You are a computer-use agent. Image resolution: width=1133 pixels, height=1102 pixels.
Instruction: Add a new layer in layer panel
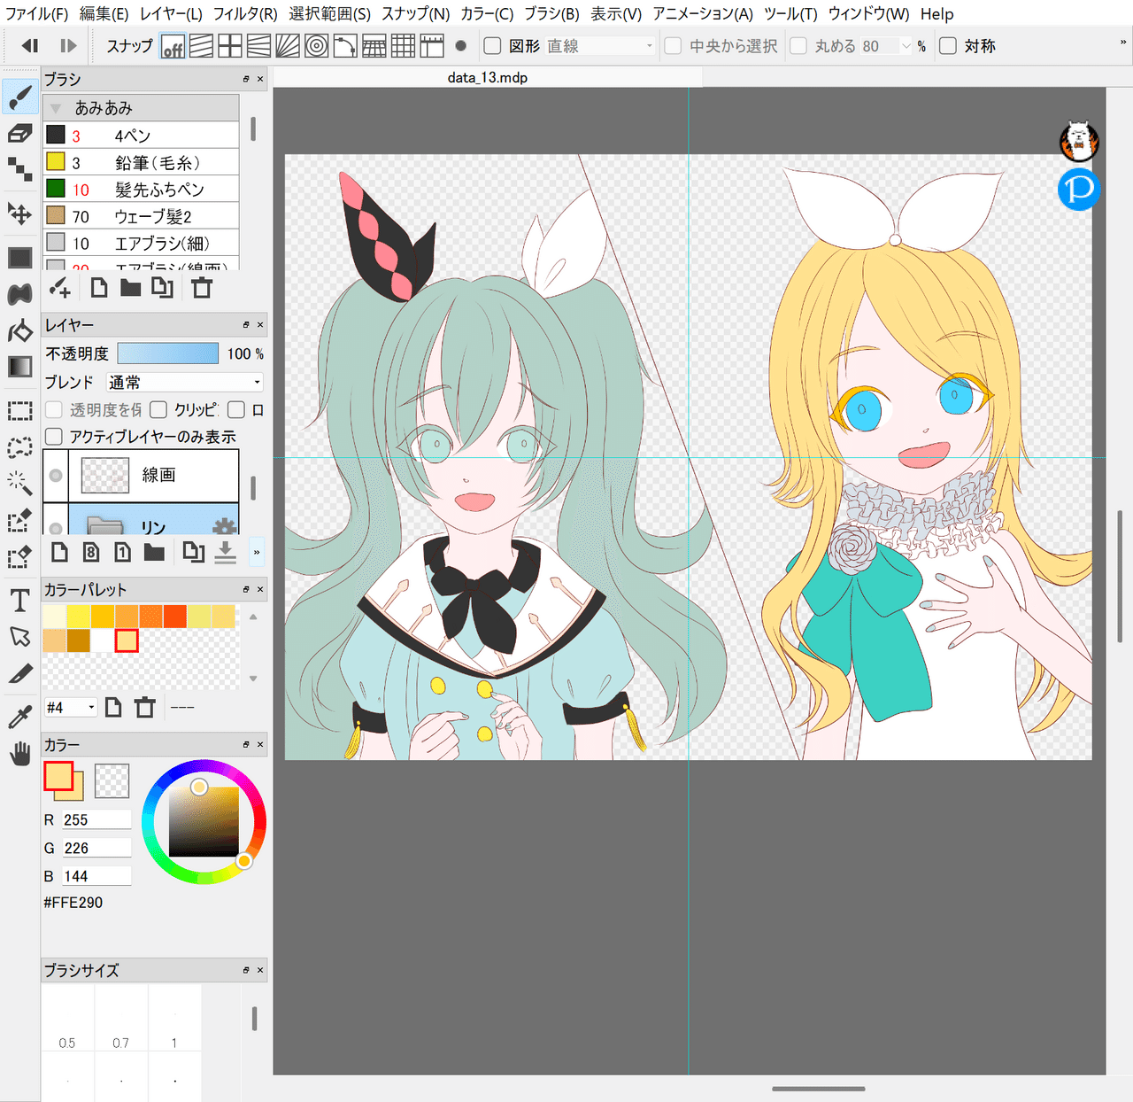59,553
